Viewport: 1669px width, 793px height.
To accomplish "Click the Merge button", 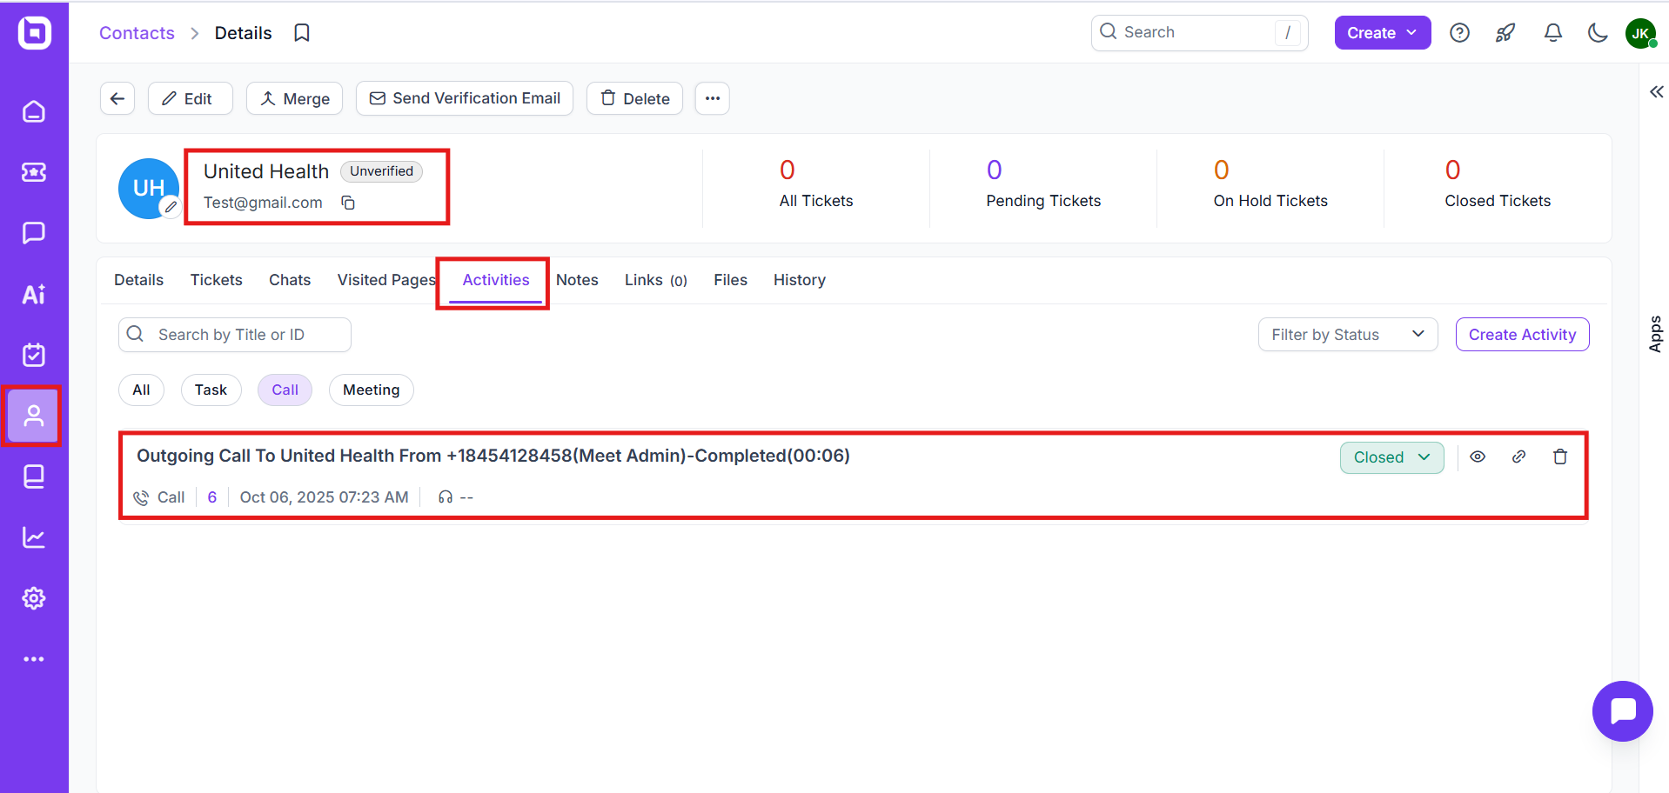I will click(x=294, y=98).
